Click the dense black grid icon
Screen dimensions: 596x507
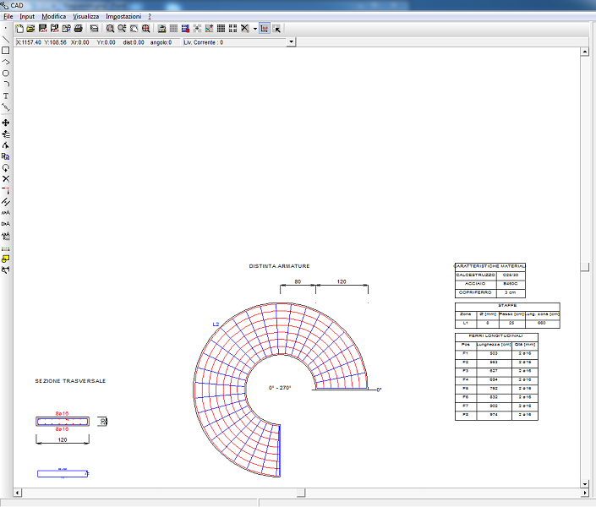pos(221,29)
